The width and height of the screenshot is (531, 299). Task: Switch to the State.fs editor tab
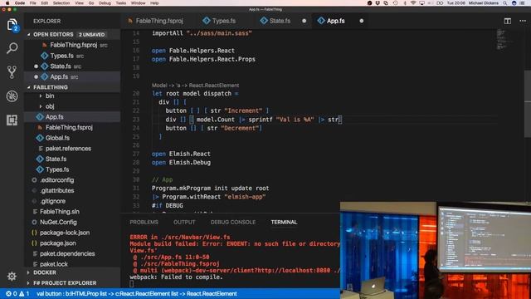tap(280, 21)
